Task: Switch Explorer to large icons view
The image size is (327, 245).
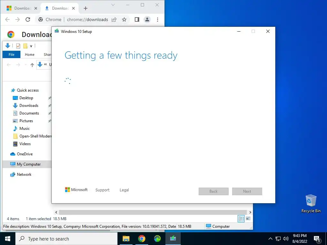Action: [248, 219]
